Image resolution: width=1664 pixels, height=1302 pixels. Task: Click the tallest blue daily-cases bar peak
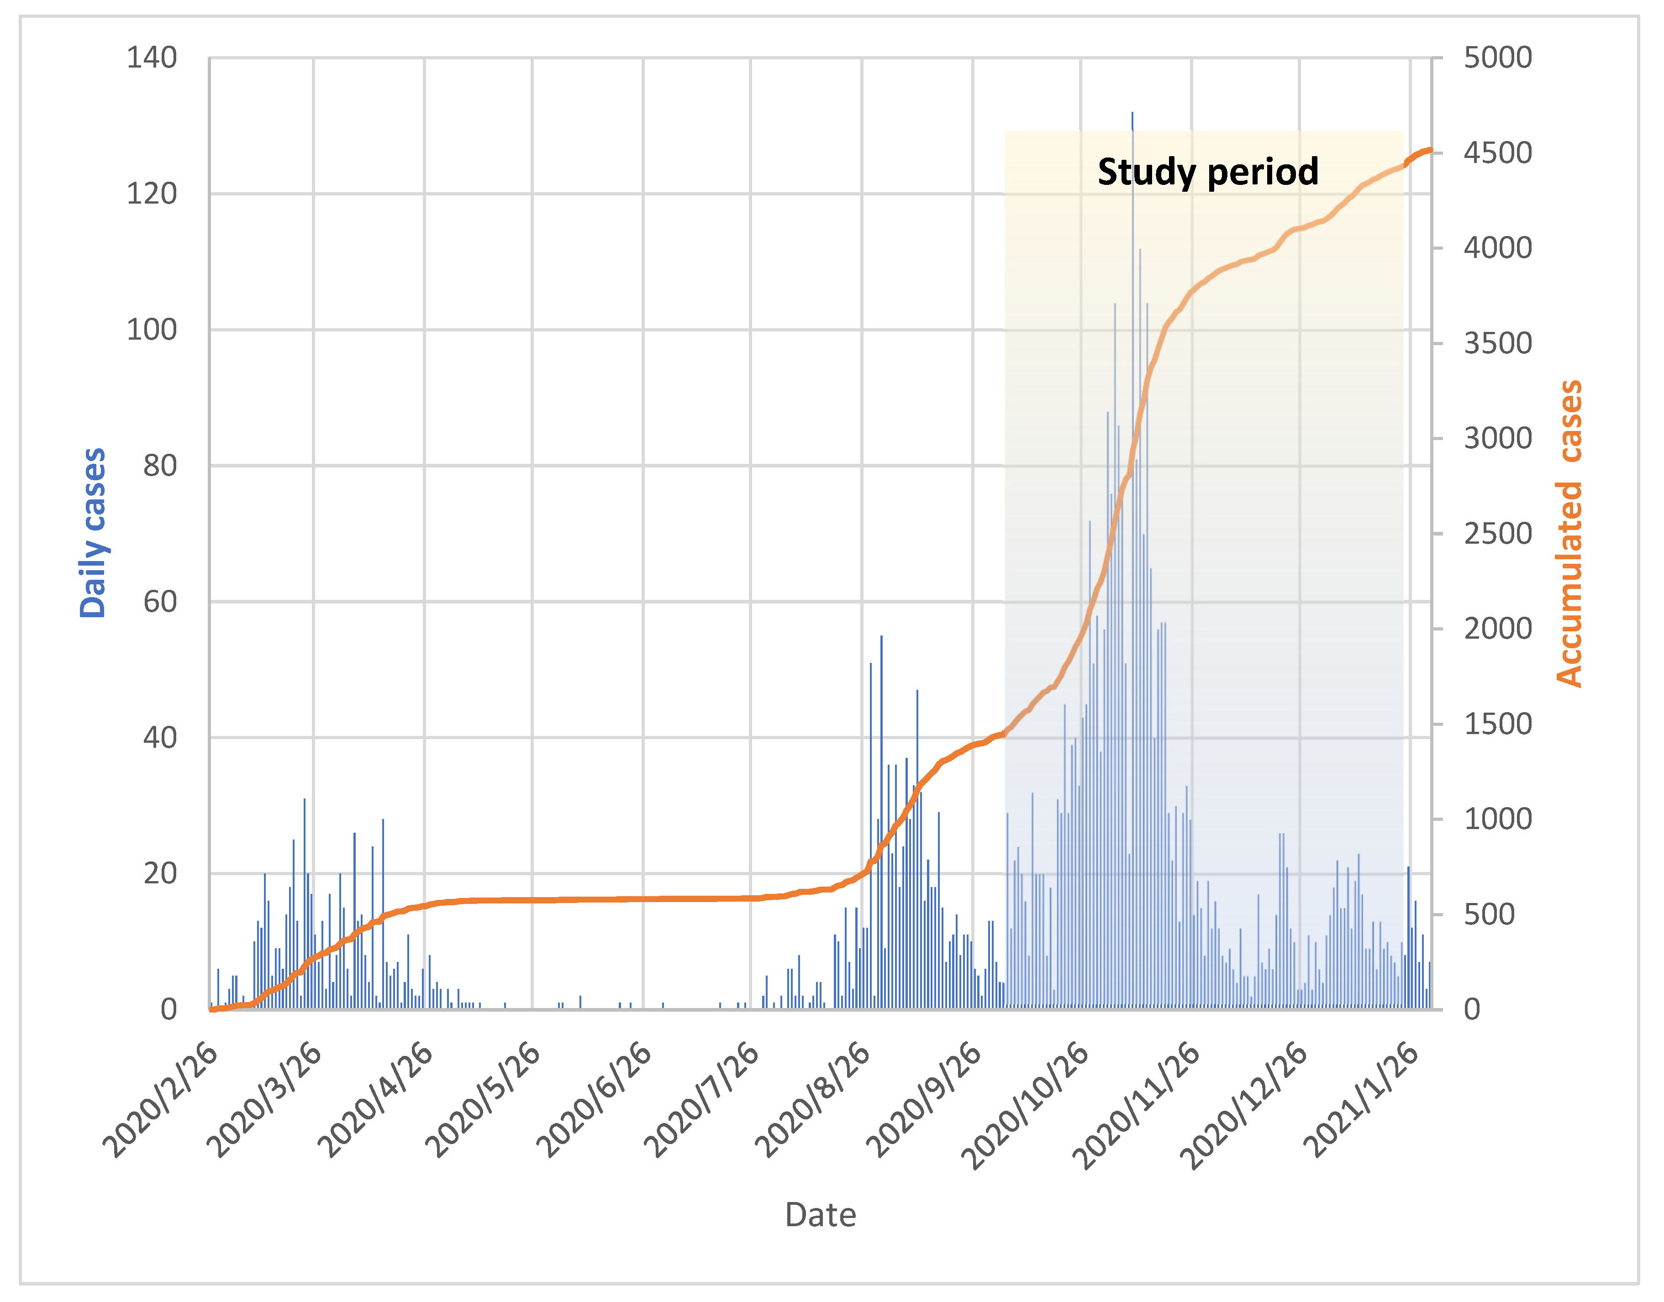point(1132,116)
